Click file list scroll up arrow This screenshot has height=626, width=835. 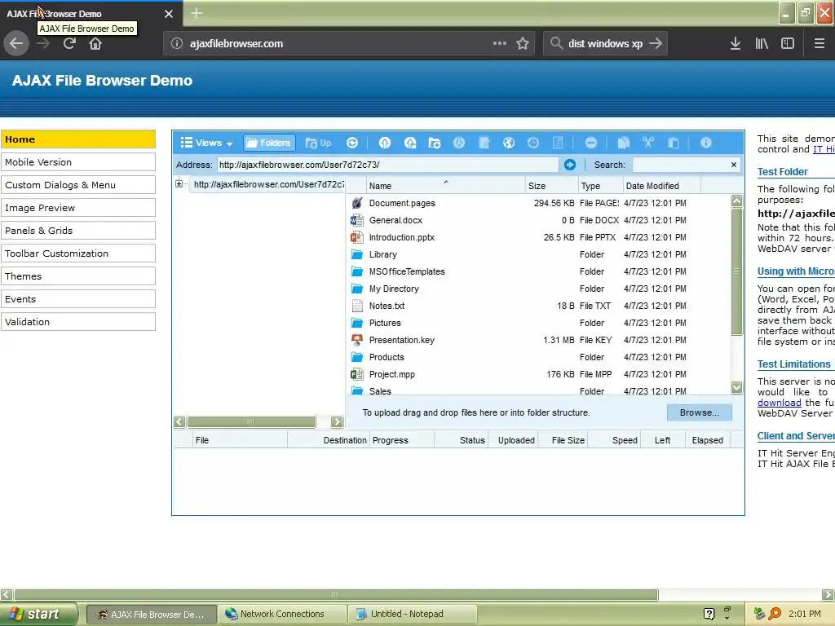tap(736, 201)
